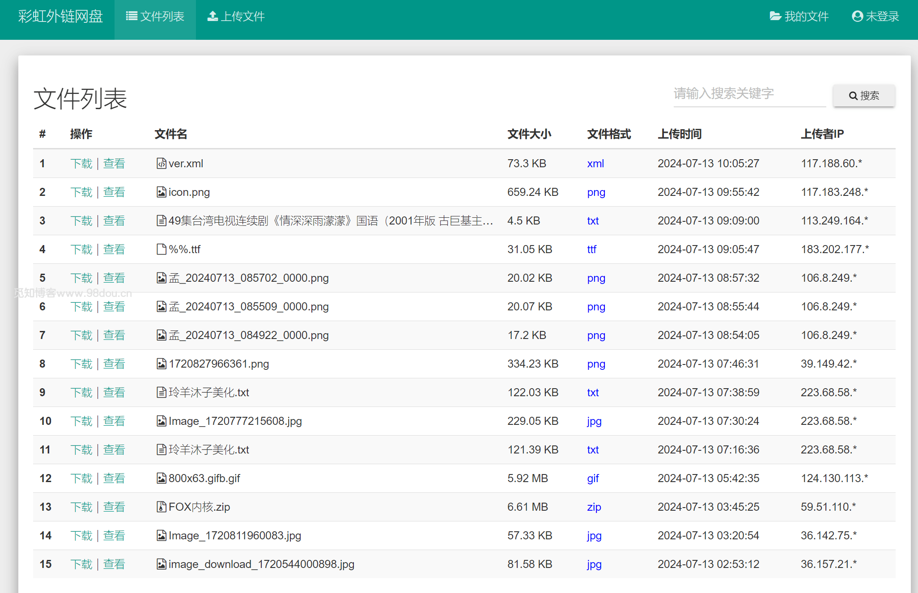Click the 文件大小 column header
The image size is (918, 593).
529,134
